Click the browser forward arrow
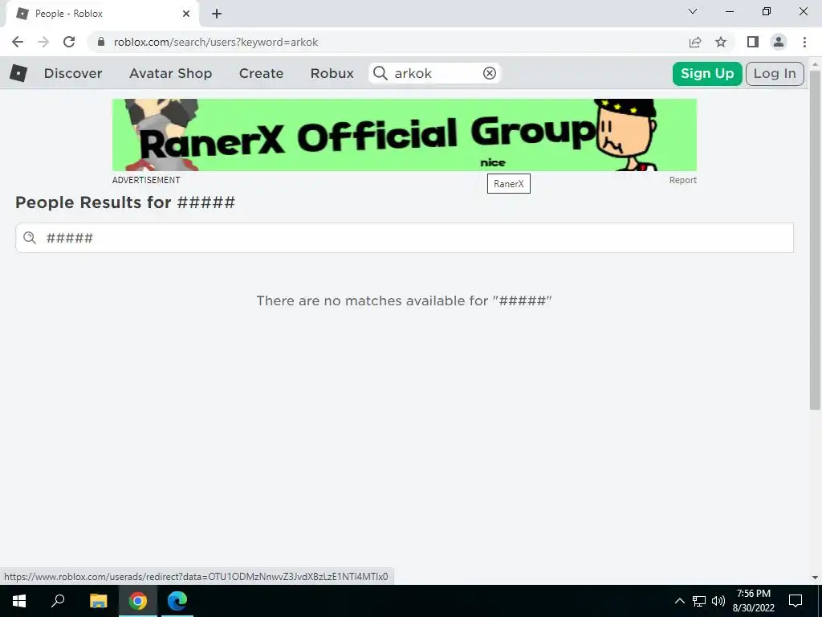The width and height of the screenshot is (822, 617). [x=43, y=42]
